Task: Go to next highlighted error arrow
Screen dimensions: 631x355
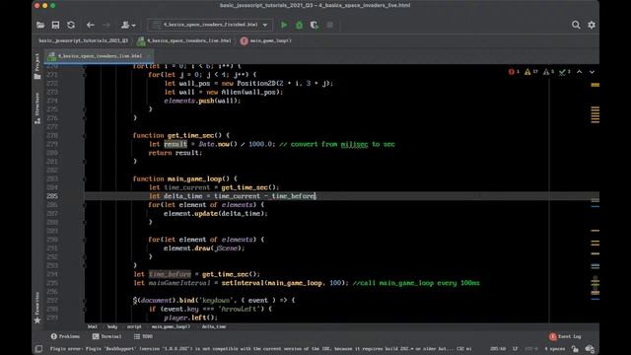Action: 592,72
